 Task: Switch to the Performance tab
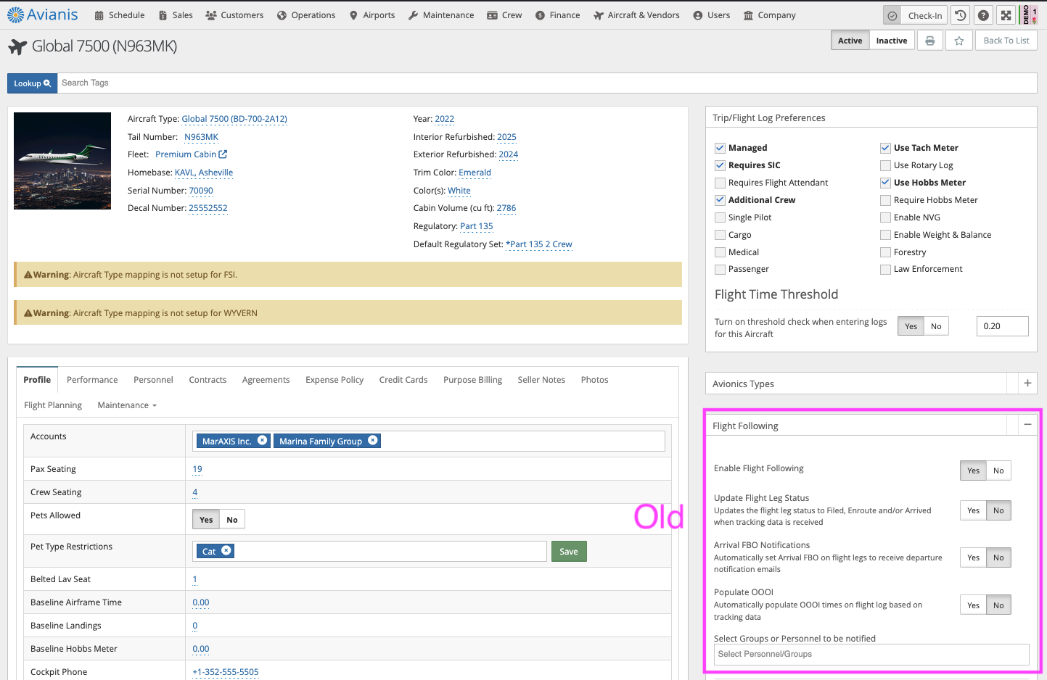(x=92, y=380)
